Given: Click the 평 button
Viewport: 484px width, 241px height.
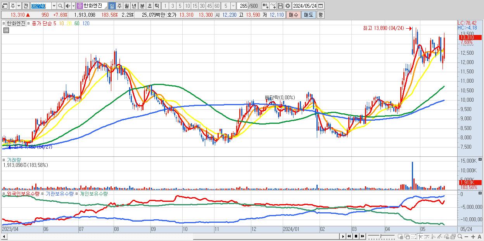Looking at the screenshot, I should pos(320,15).
